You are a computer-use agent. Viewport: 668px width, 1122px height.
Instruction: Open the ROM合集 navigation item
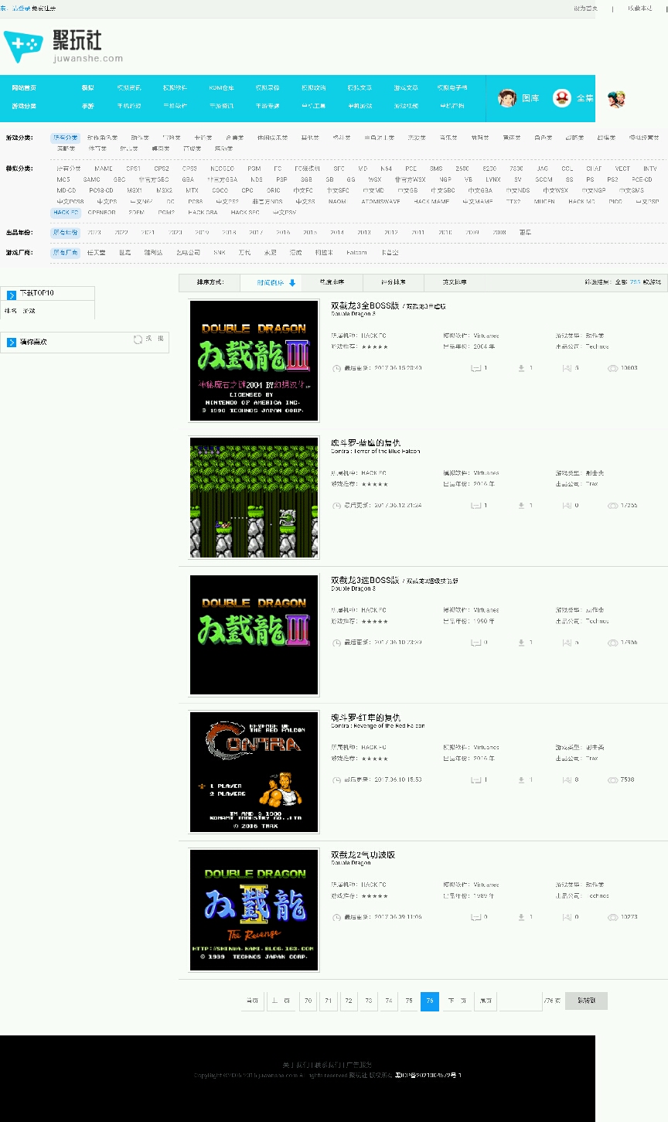(x=221, y=88)
